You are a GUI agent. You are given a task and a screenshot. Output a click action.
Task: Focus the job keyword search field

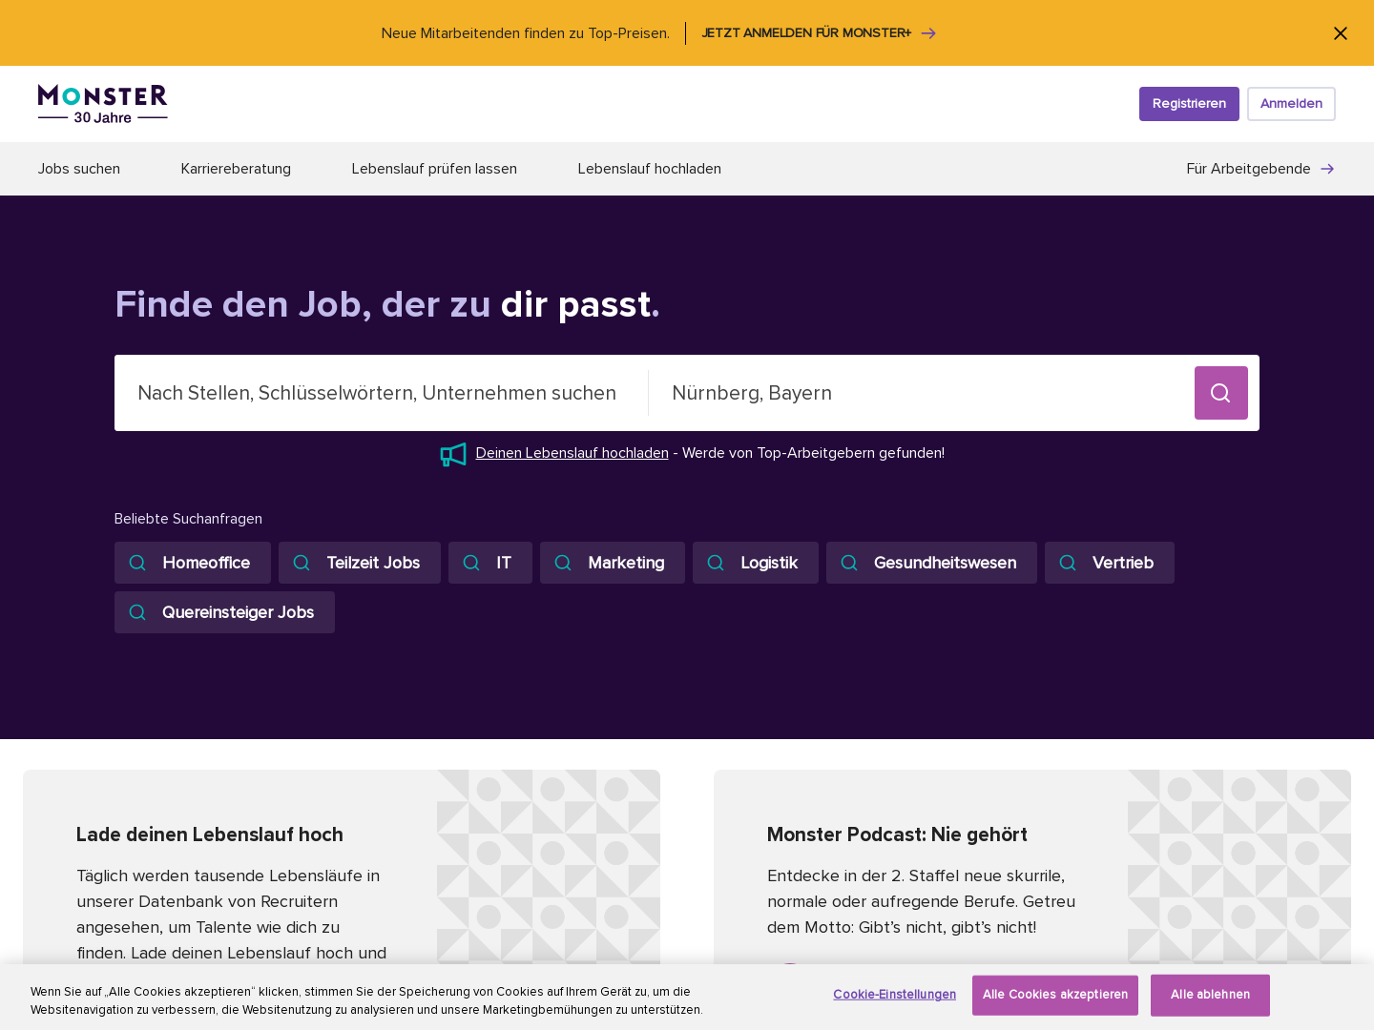coord(382,393)
